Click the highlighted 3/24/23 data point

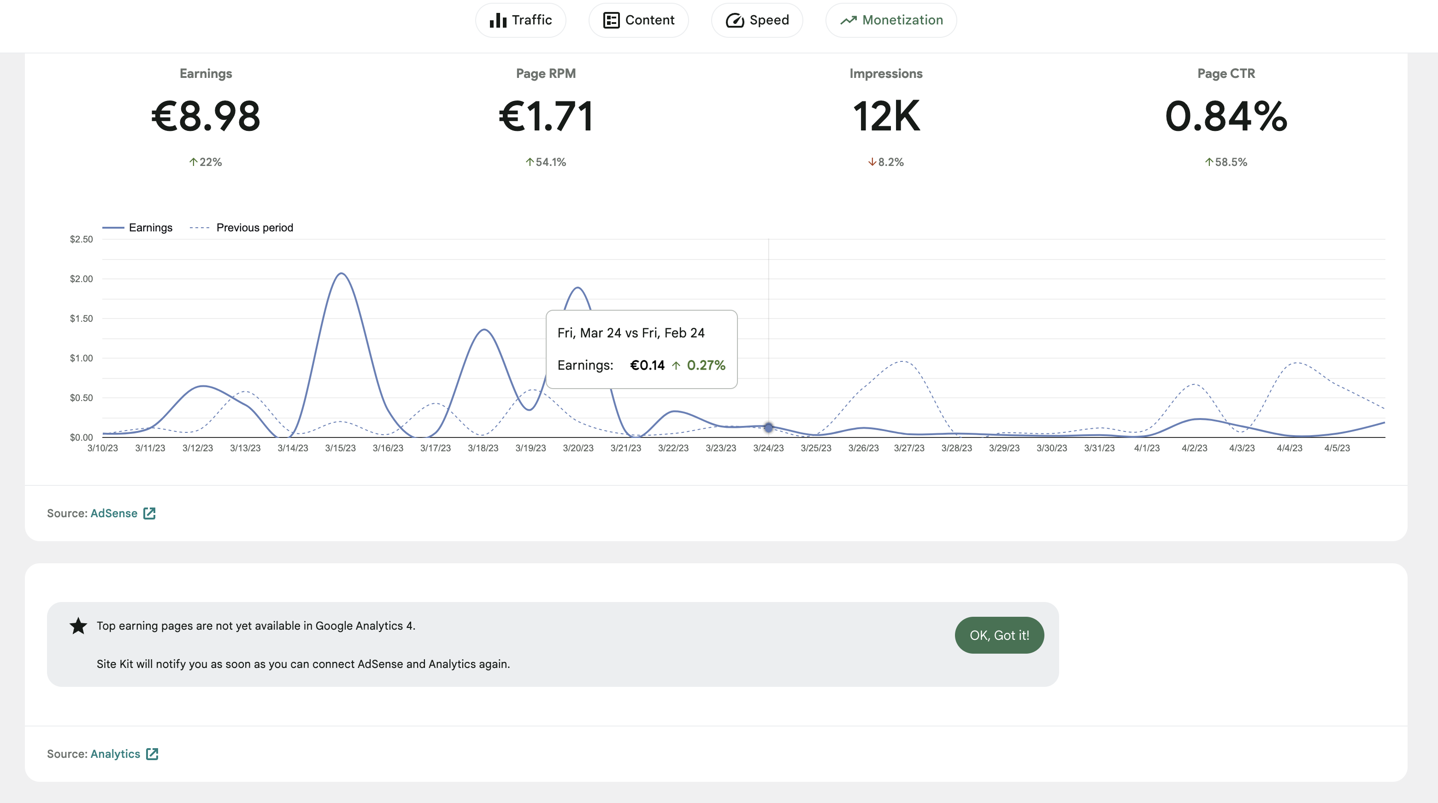click(x=768, y=427)
